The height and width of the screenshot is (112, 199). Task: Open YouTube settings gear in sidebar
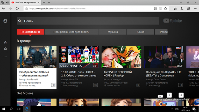(x=5, y=49)
